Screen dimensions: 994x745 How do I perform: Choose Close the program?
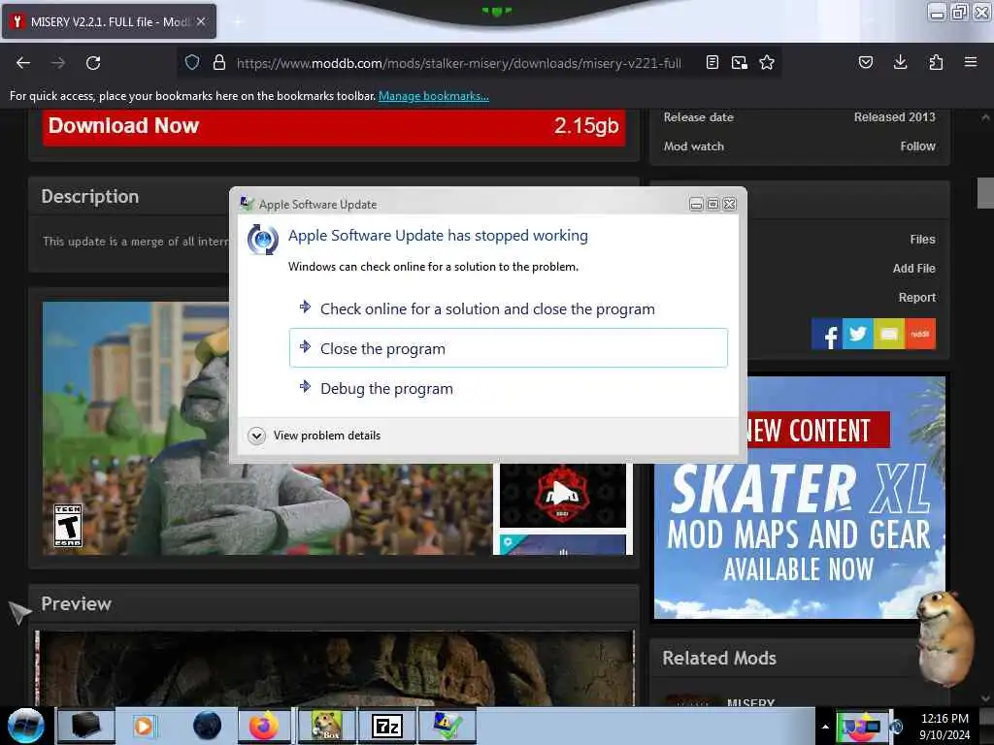click(x=509, y=348)
